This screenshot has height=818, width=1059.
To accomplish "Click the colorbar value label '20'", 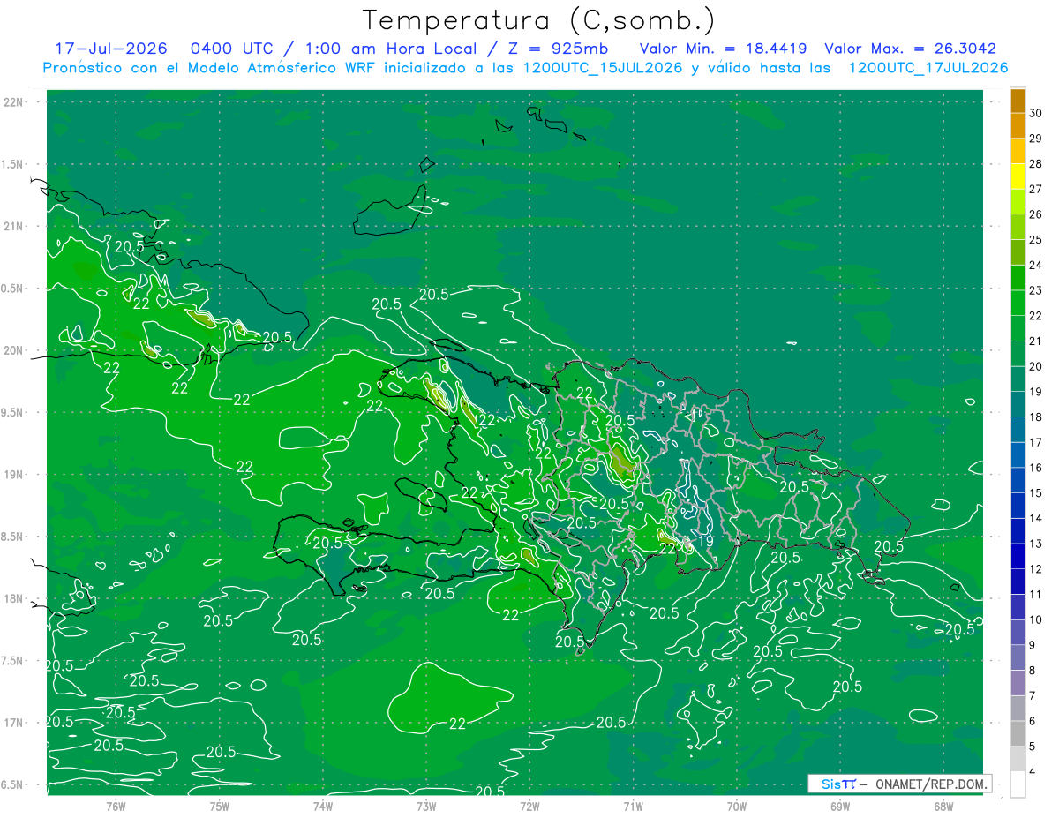I will point(1036,366).
